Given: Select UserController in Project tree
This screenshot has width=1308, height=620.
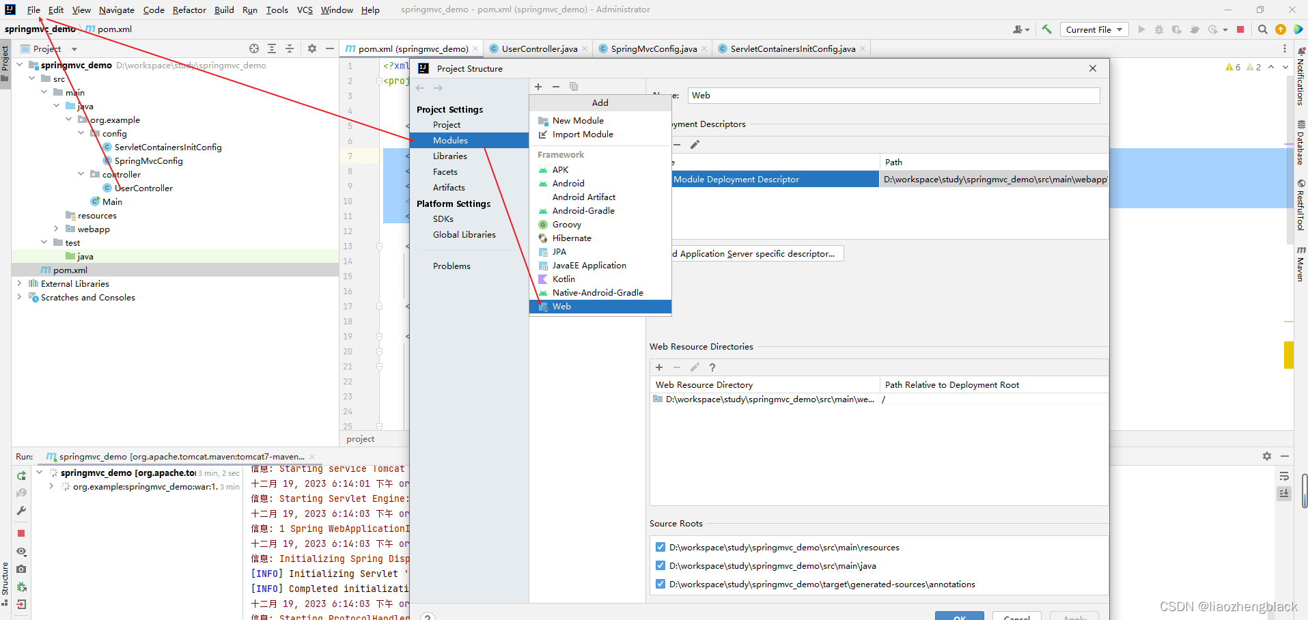Looking at the screenshot, I should click(143, 188).
